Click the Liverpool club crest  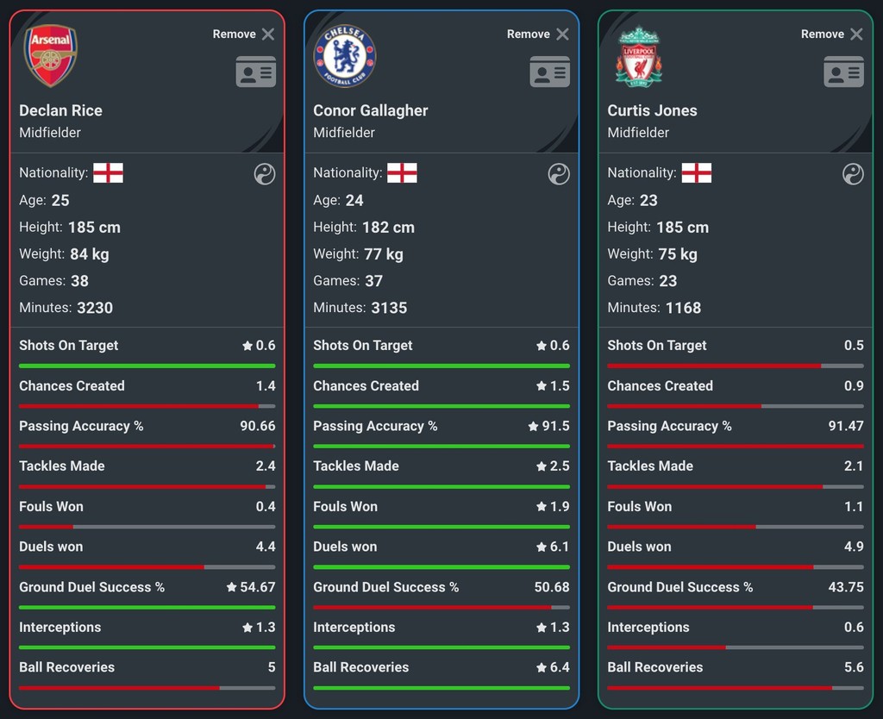tap(638, 56)
